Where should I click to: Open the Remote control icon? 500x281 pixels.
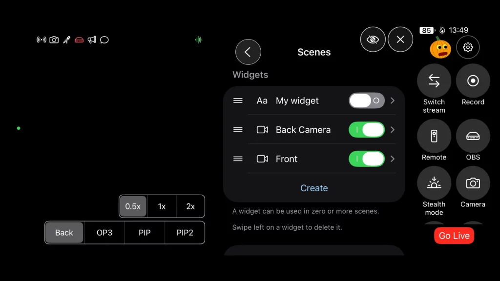(434, 136)
